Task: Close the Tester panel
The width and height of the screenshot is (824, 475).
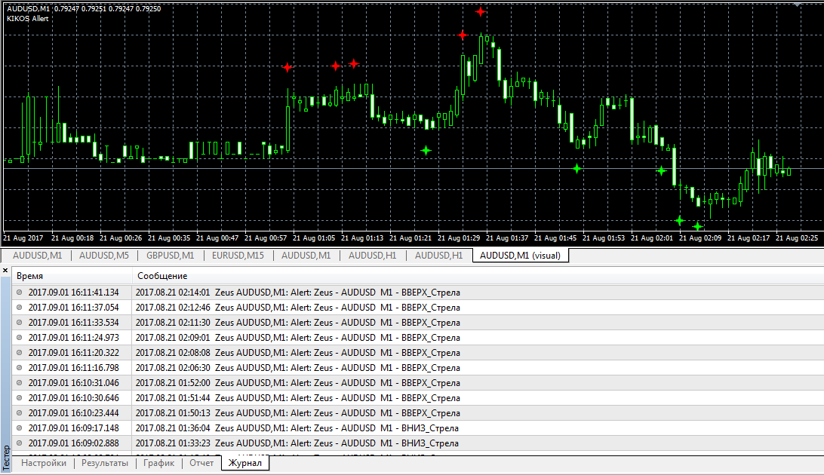Action: click(6, 270)
